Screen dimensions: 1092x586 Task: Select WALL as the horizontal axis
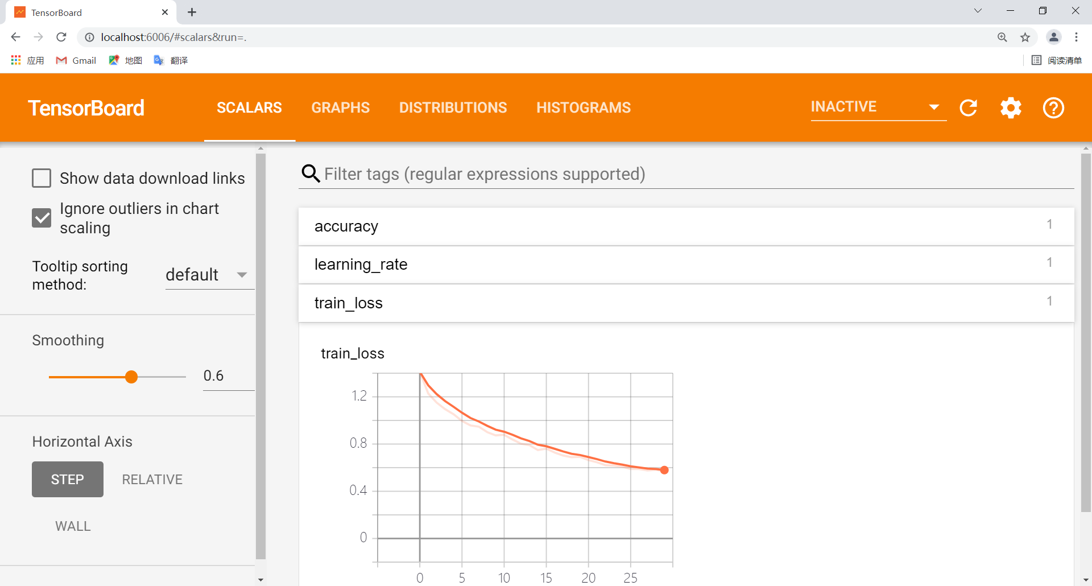point(72,526)
